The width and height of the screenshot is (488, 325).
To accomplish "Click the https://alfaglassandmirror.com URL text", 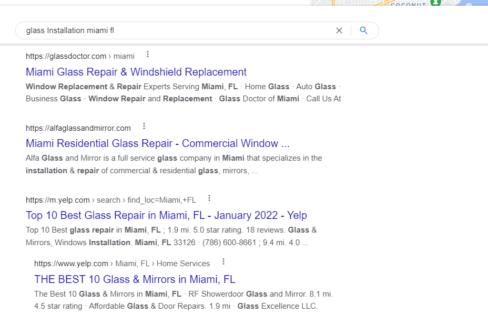I will tap(78, 128).
